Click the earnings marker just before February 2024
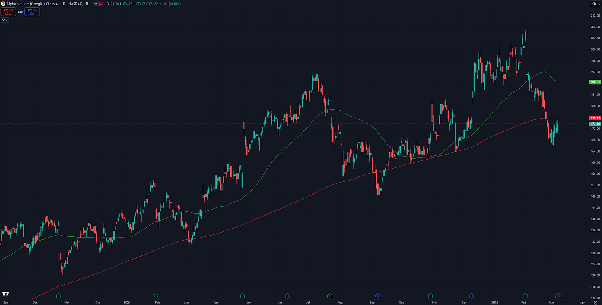The image size is (602, 305). (x=155, y=296)
